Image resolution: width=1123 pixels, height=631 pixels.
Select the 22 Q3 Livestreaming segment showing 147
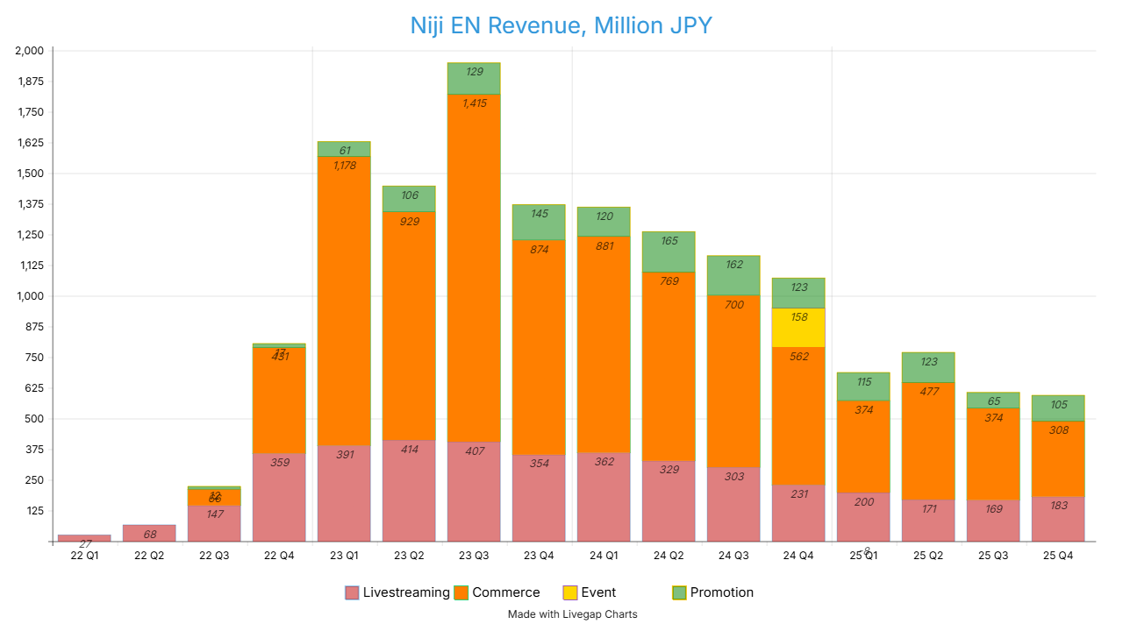214,523
